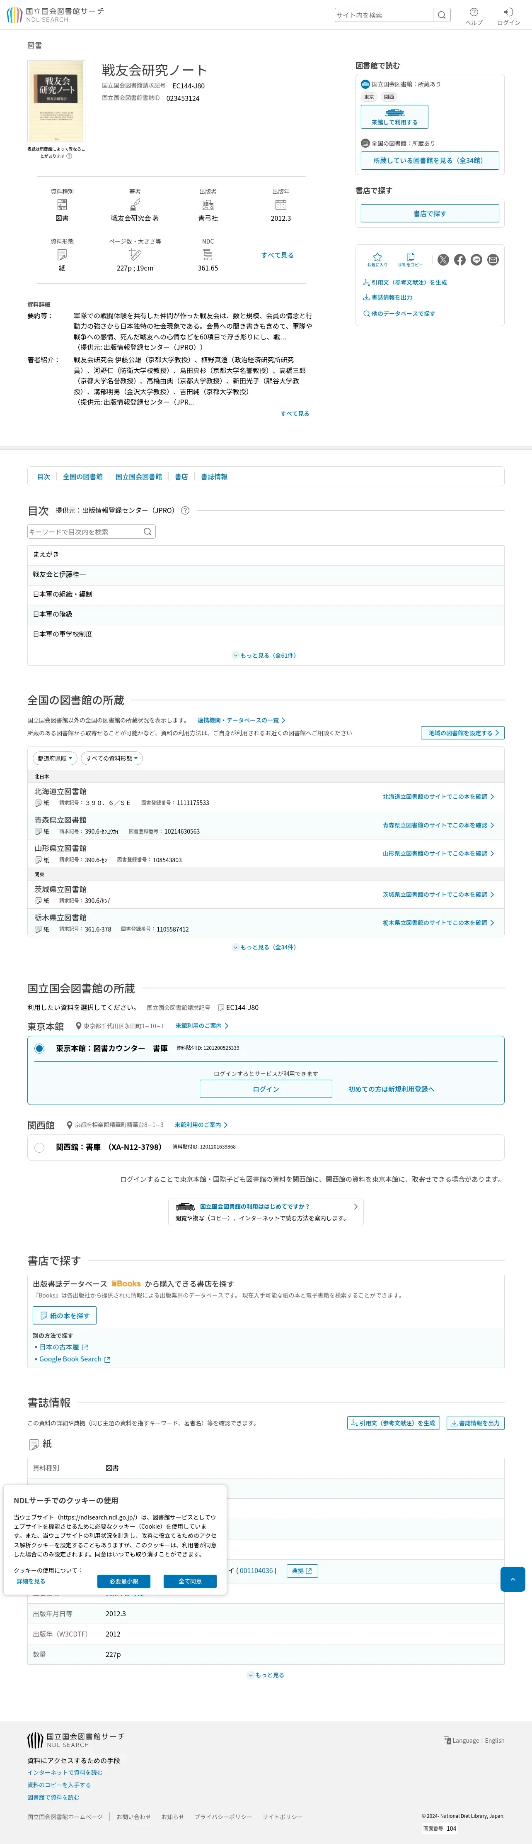Open 国立国会図書館の利用ははじめてですか chevron card
Image resolution: width=532 pixels, height=1844 pixels.
(266, 1212)
